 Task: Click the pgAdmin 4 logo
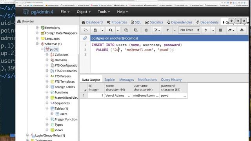(x=38, y=12)
